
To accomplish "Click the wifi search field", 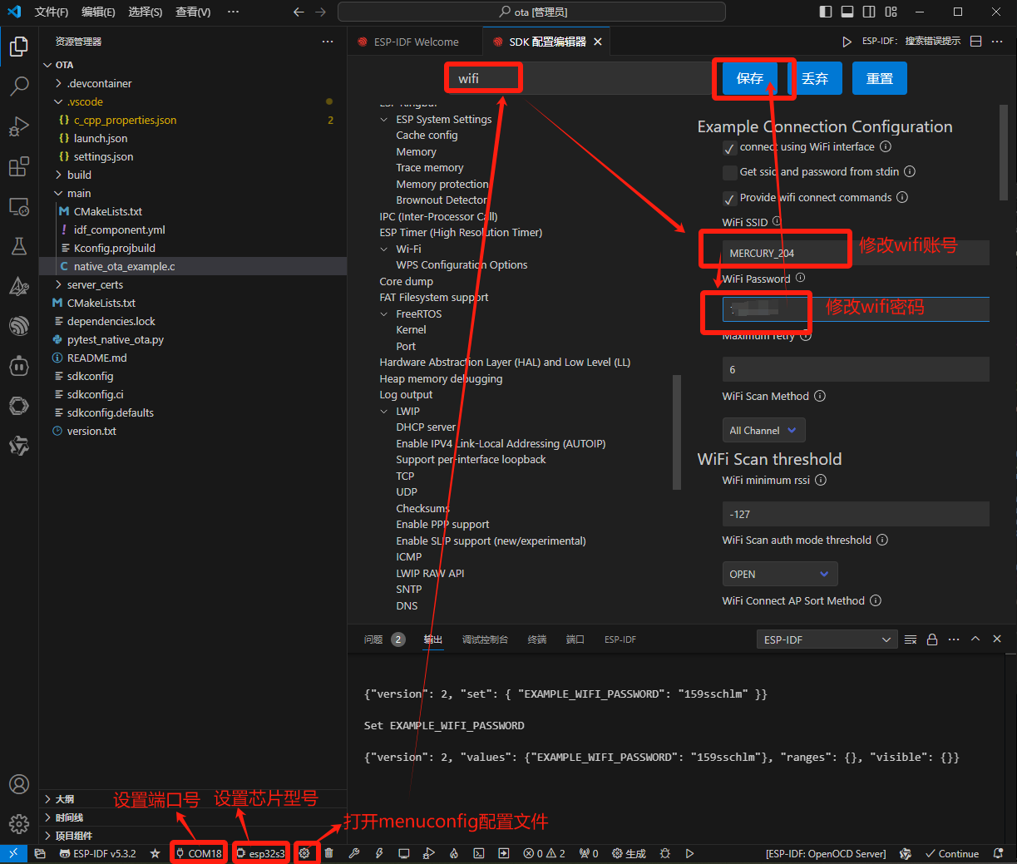I will pyautogui.click(x=582, y=78).
